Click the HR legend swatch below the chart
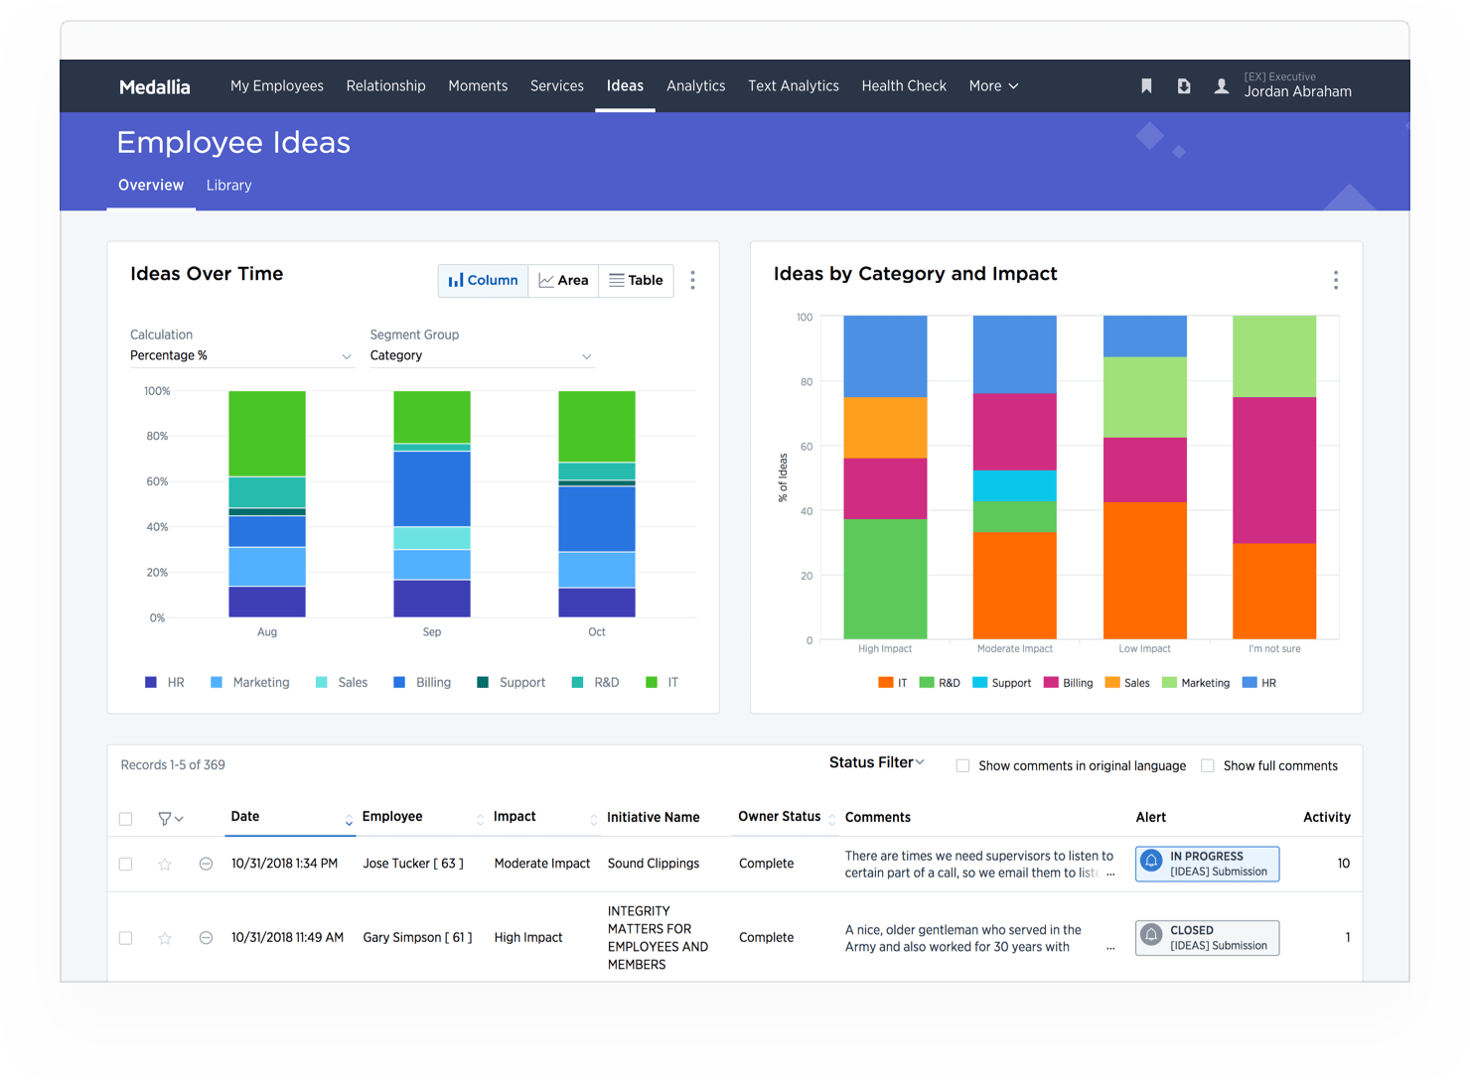 click(x=151, y=682)
